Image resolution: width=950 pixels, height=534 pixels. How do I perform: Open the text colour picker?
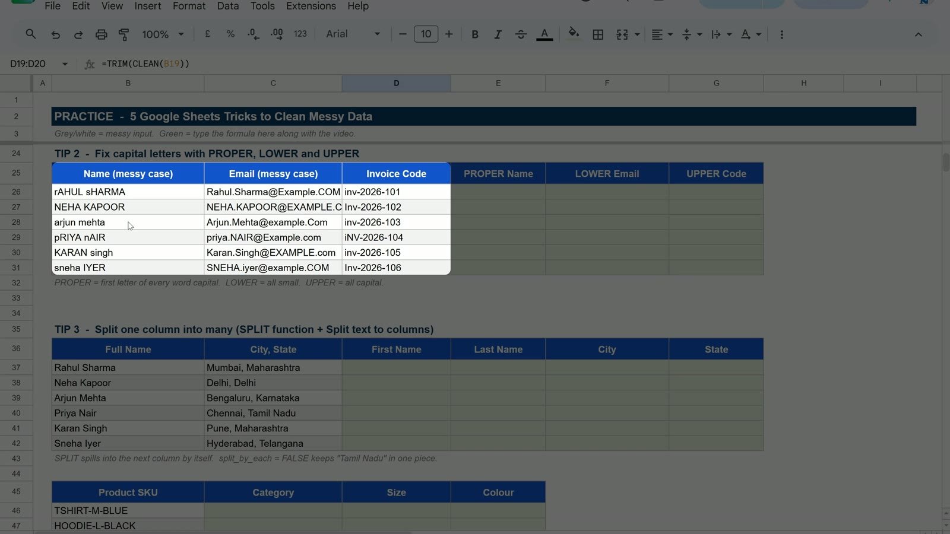coord(544,34)
